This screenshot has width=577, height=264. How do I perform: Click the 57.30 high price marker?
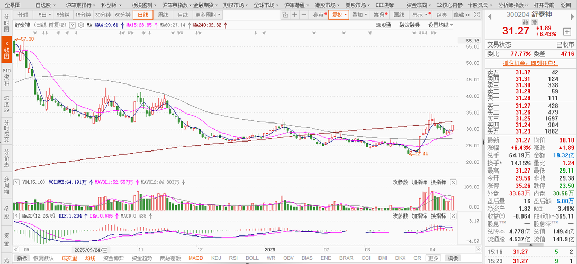click(24, 39)
